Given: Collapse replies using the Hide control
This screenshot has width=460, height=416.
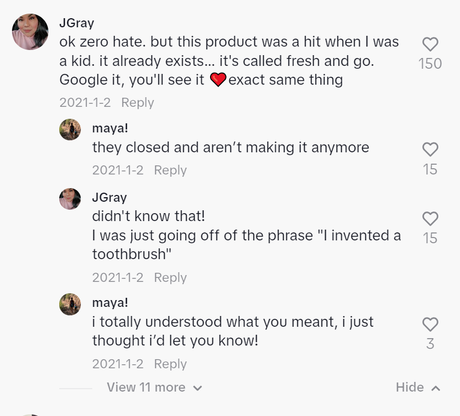Looking at the screenshot, I should (418, 388).
